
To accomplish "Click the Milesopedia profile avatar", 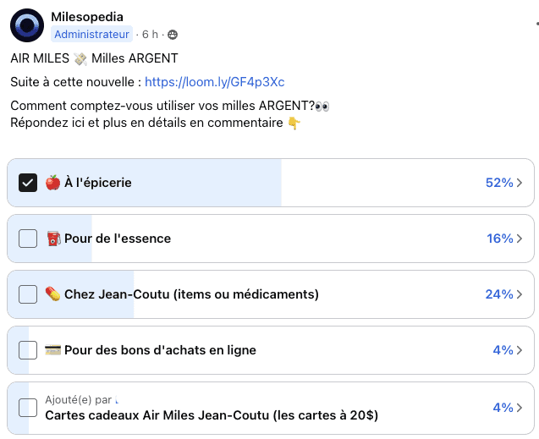I will click(x=27, y=25).
